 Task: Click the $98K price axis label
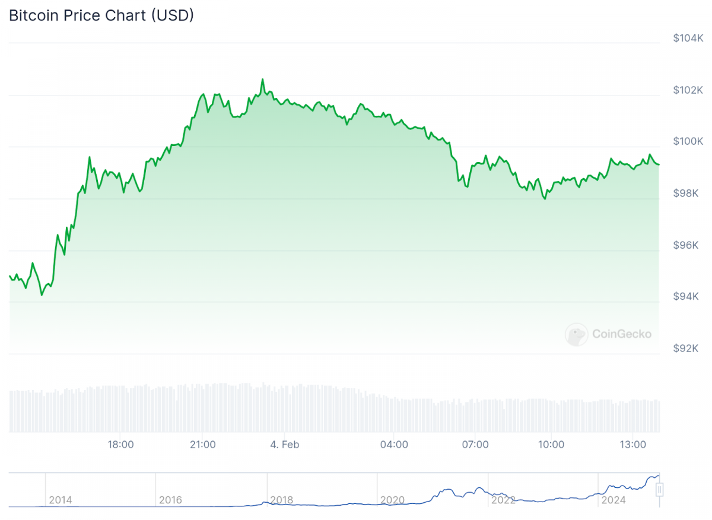[688, 194]
